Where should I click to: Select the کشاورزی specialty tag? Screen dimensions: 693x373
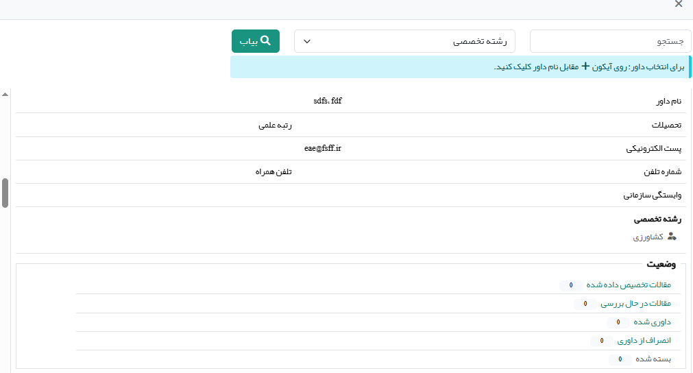click(x=648, y=237)
